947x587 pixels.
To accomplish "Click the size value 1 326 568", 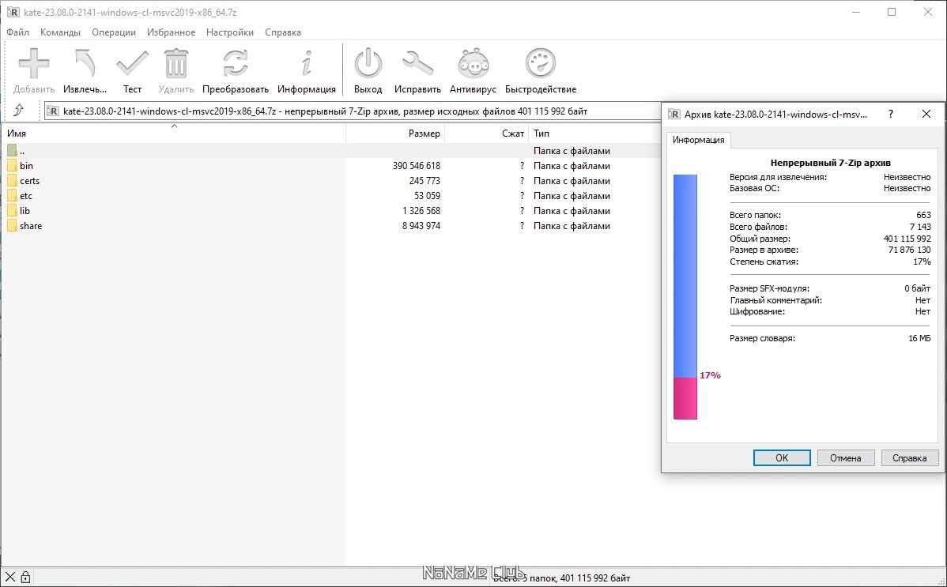I will click(x=421, y=211).
